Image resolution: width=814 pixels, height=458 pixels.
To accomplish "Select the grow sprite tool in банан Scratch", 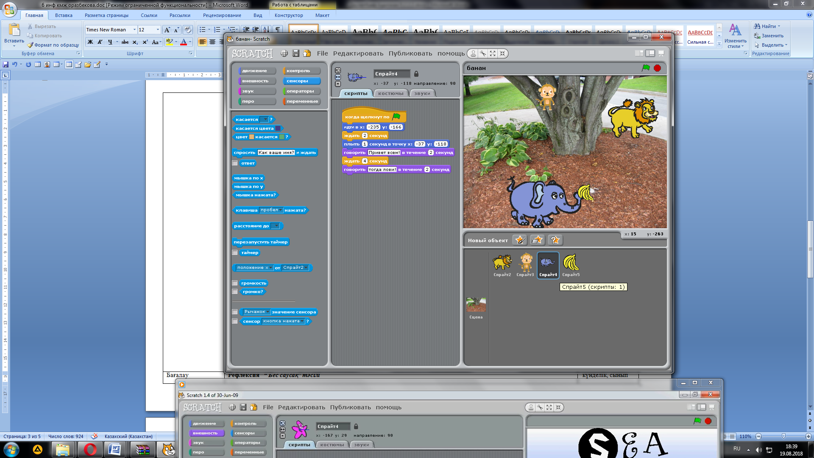I will [493, 53].
